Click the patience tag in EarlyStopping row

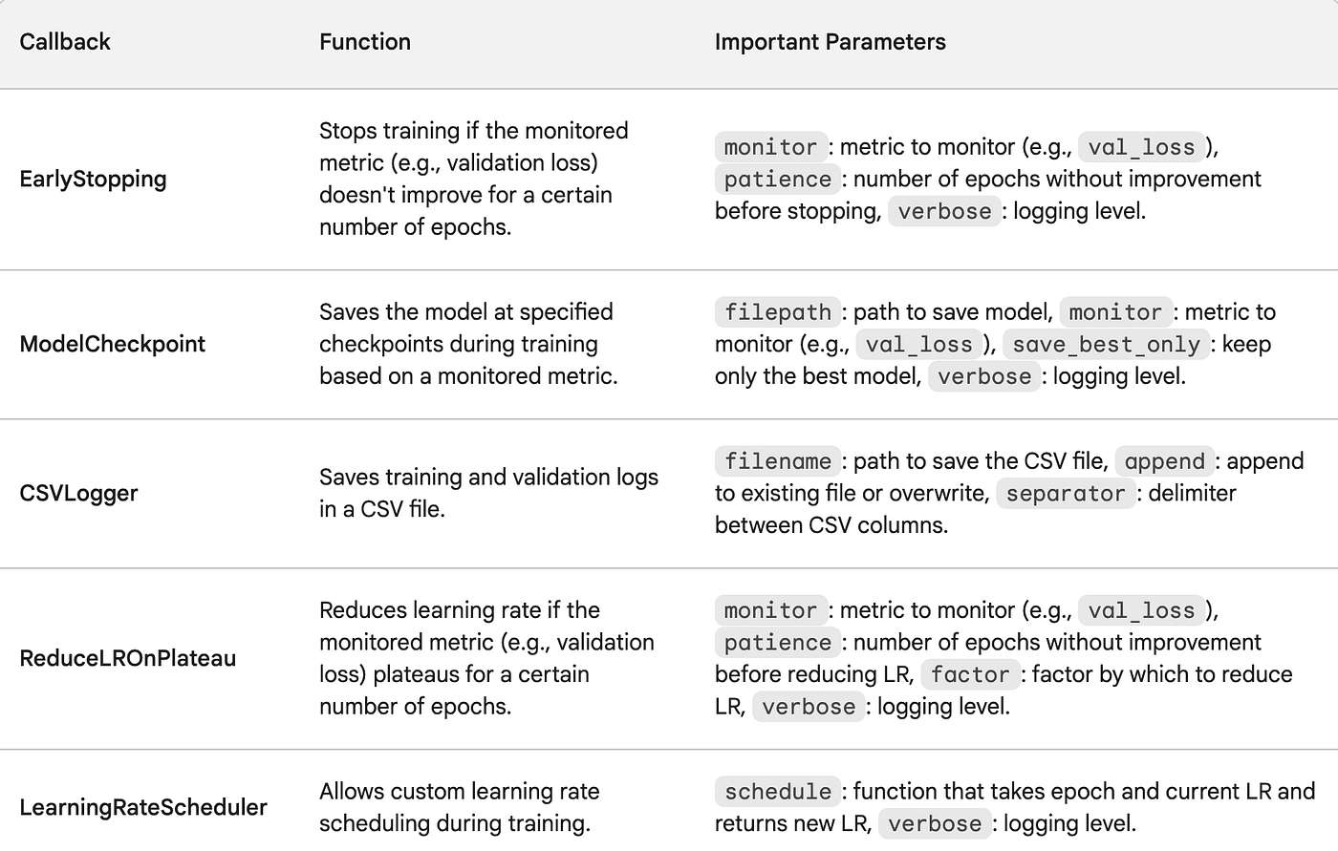click(x=778, y=180)
